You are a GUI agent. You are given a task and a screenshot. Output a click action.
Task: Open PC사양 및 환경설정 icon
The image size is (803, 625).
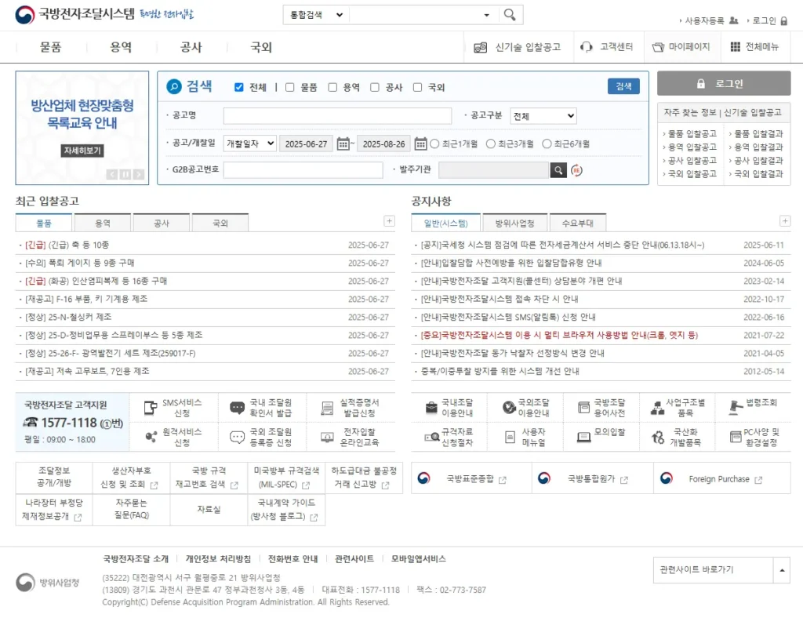736,437
